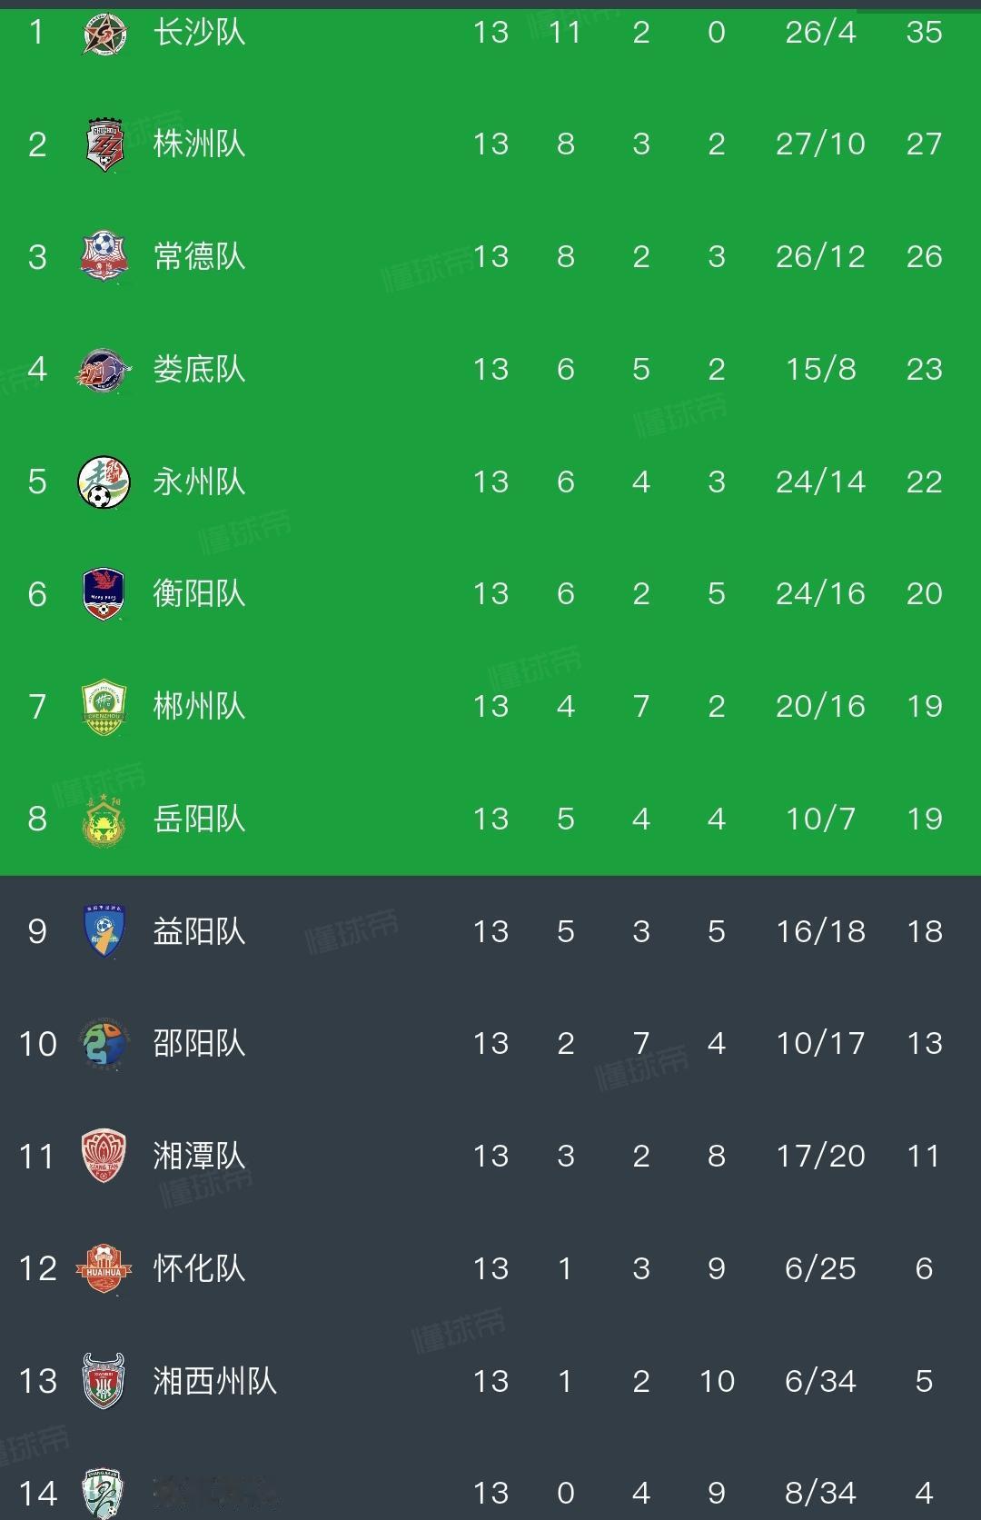Select the 益阳队 team name text
The height and width of the screenshot is (1520, 981).
199,932
